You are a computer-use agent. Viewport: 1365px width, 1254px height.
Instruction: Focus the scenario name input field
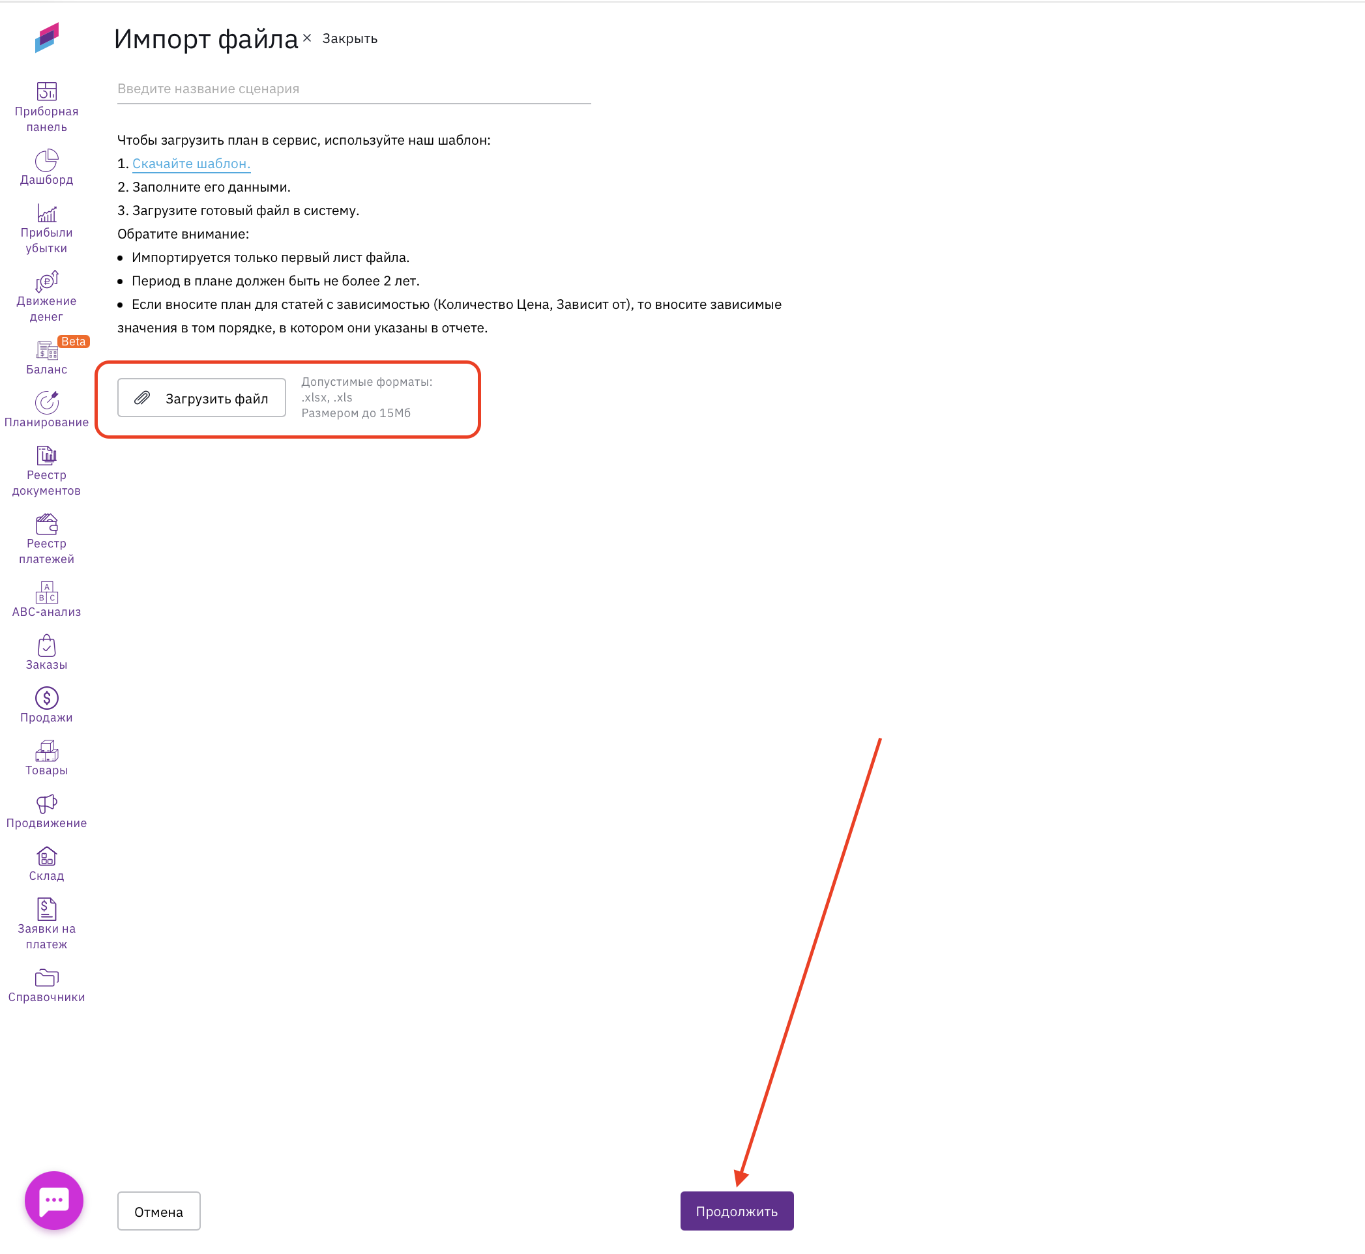354,89
